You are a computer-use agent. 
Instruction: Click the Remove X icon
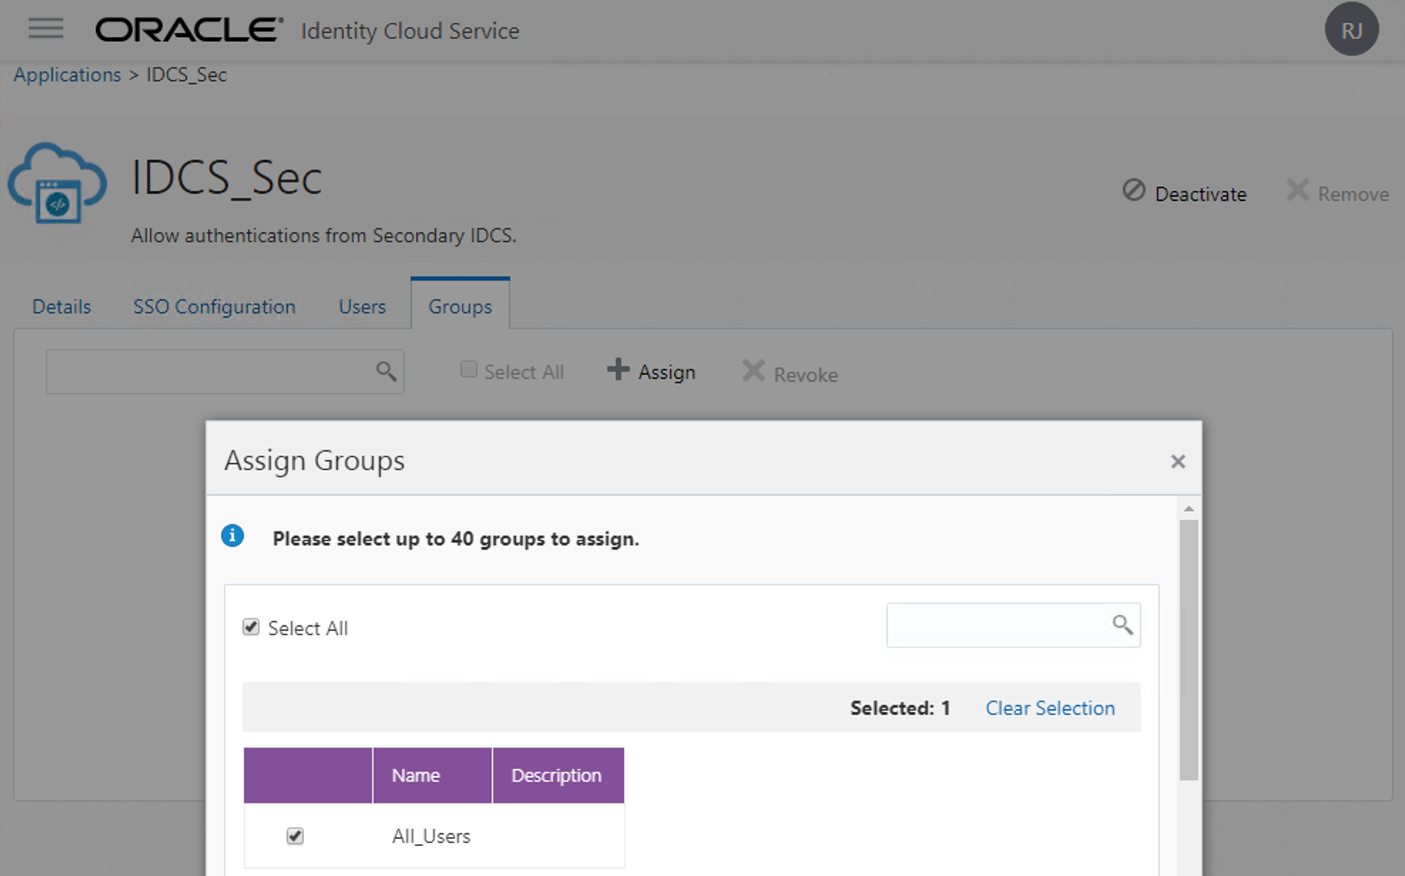point(1297,191)
